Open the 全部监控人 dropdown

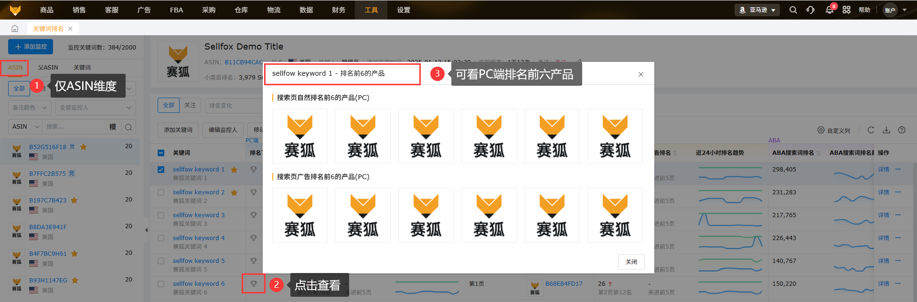(x=96, y=108)
